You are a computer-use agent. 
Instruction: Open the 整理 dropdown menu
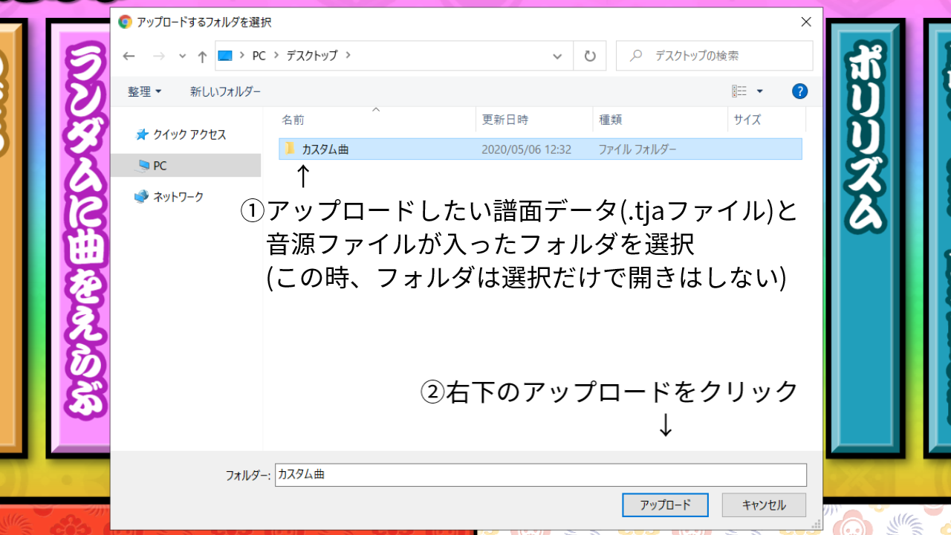pyautogui.click(x=144, y=91)
